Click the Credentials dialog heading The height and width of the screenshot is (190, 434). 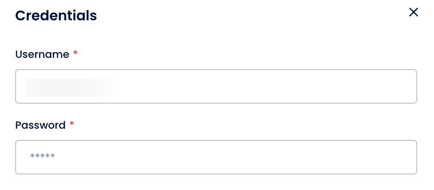(x=56, y=16)
